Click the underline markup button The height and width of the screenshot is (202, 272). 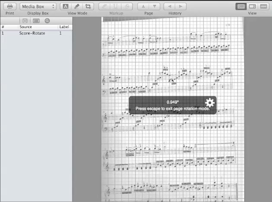click(116, 6)
